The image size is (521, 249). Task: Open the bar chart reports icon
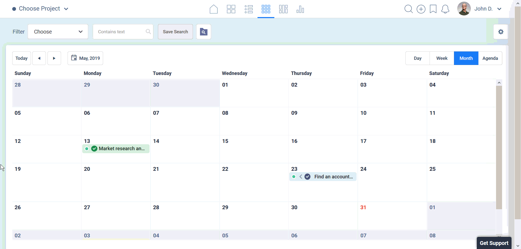pyautogui.click(x=300, y=9)
